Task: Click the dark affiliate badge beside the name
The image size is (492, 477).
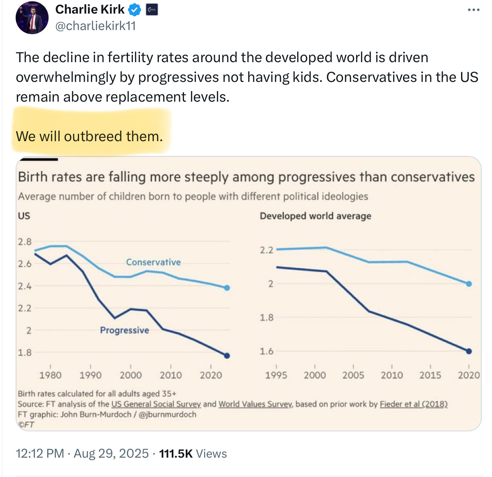Action: tap(152, 10)
